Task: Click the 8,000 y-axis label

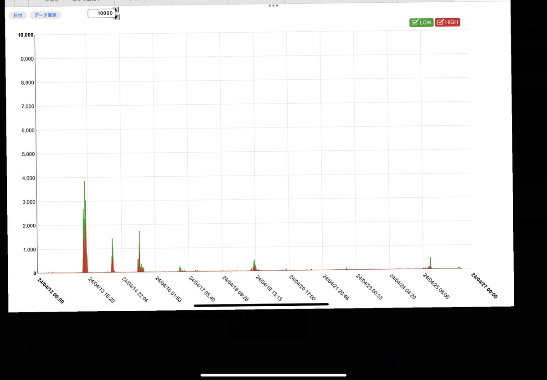Action: 27,82
